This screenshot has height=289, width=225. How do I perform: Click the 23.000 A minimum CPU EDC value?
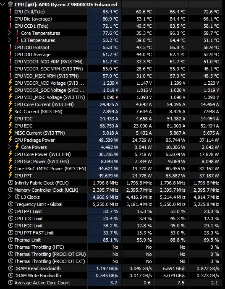click(142, 126)
